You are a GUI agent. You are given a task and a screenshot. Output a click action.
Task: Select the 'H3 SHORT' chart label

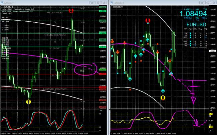[x=55, y=49]
